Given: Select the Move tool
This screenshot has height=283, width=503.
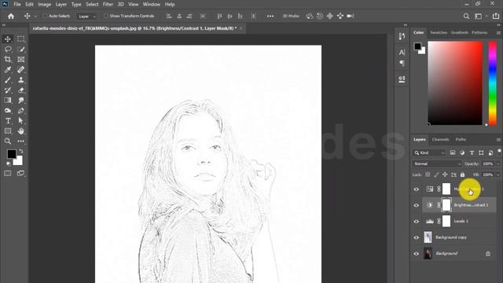Looking at the screenshot, I should (x=8, y=39).
